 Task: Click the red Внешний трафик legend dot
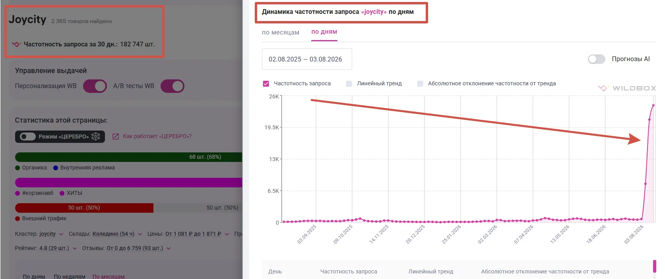click(x=17, y=219)
